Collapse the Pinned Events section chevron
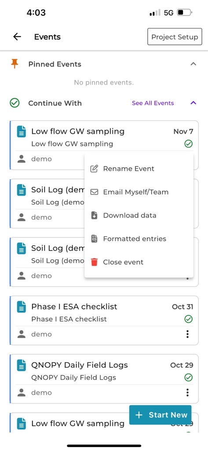Viewport: 208px width, 451px height. [193, 64]
